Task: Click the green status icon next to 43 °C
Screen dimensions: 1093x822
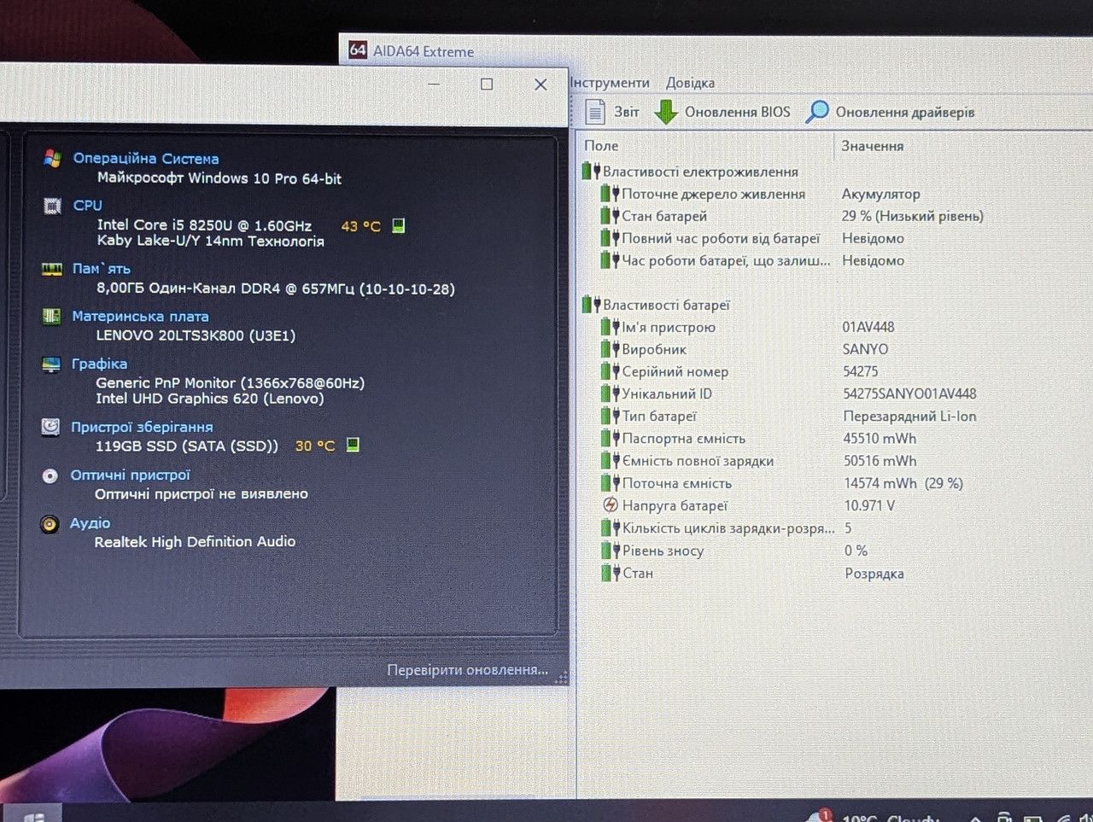Action: click(x=398, y=225)
